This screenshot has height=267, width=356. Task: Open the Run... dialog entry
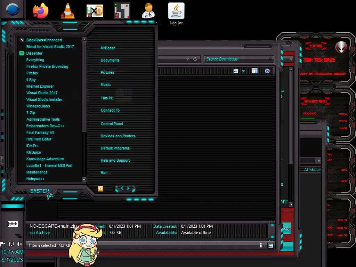tap(106, 172)
